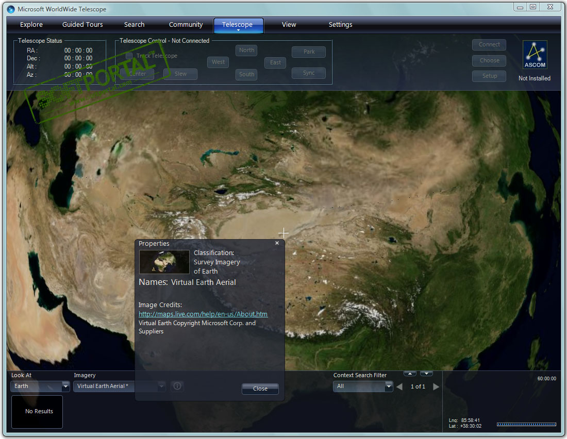Select the Search tab
This screenshot has height=439, width=567.
point(134,25)
